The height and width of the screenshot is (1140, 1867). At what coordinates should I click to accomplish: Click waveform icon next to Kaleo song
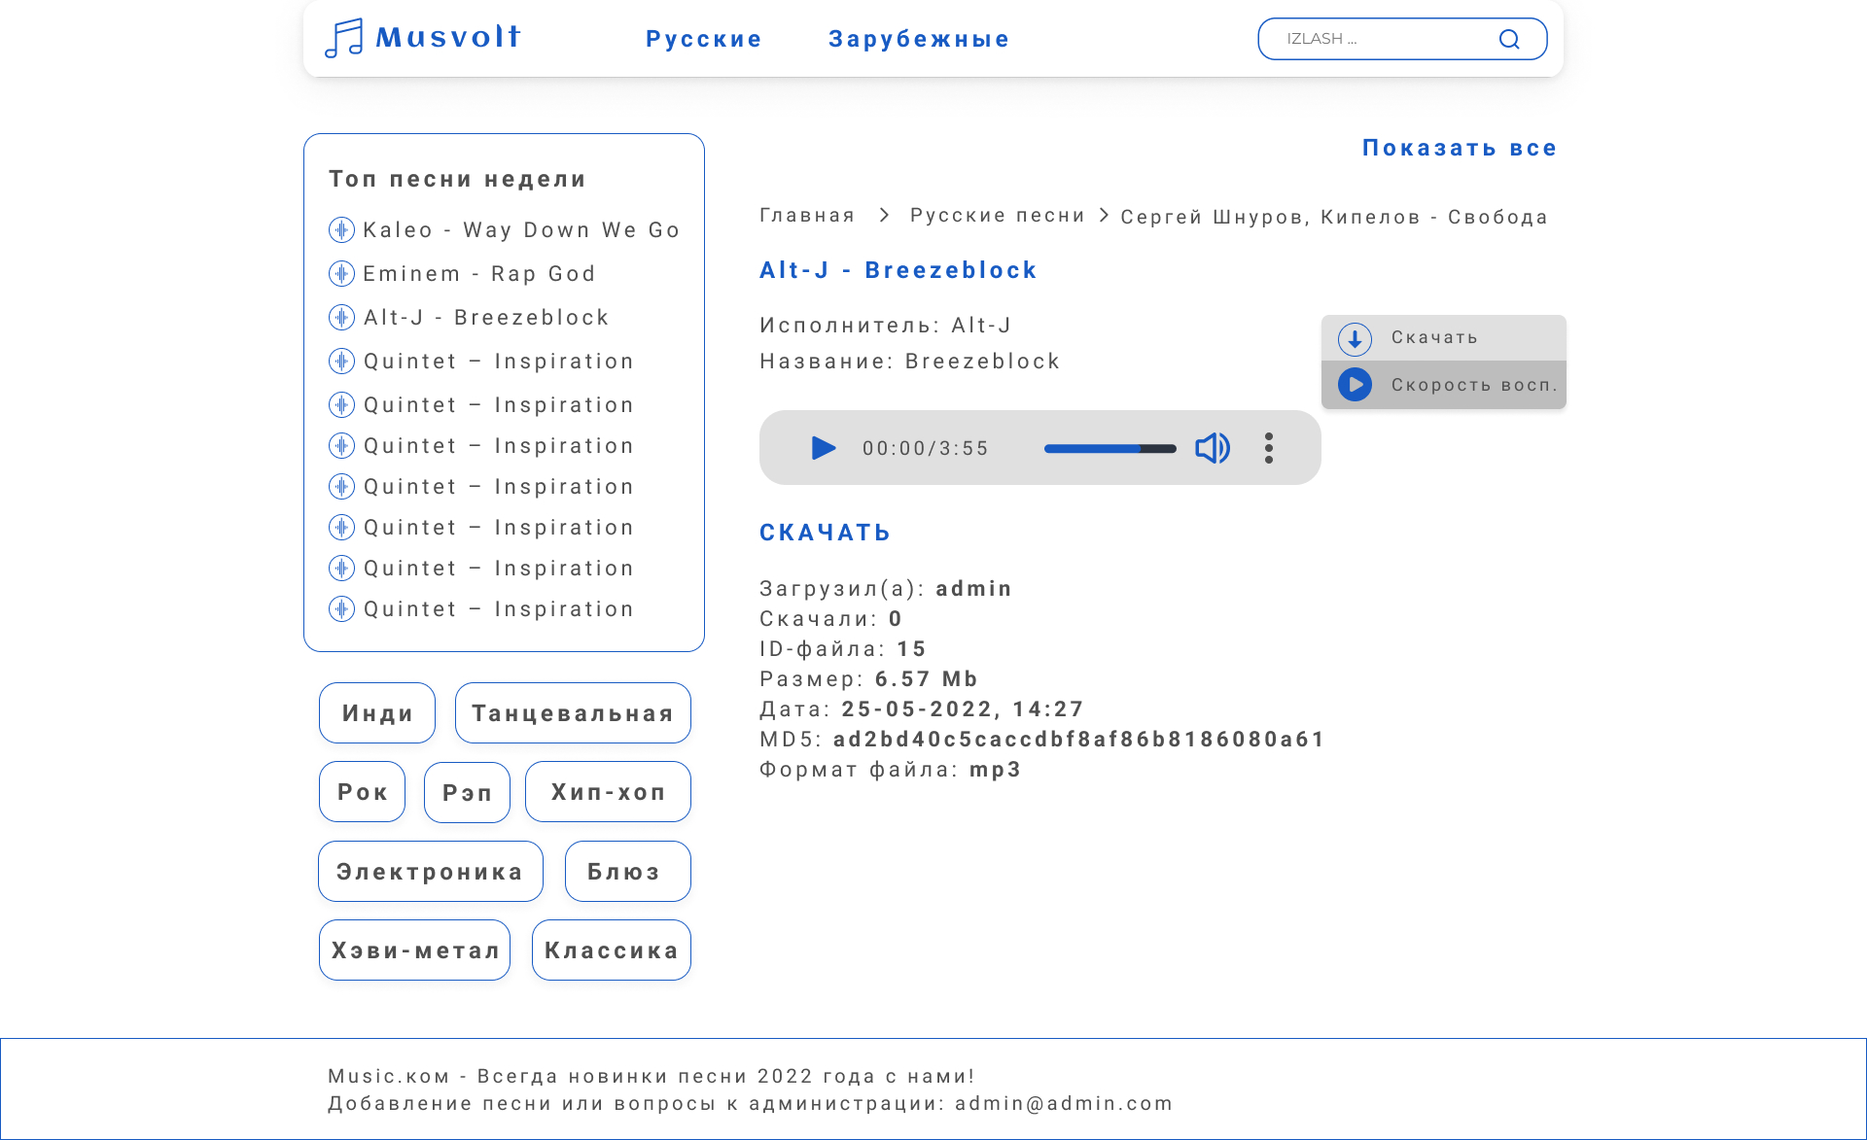[x=341, y=230]
